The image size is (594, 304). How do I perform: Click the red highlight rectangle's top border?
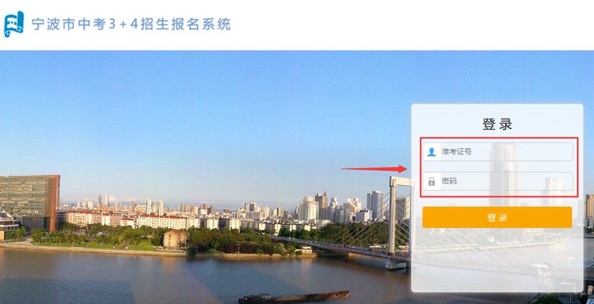tap(499, 138)
